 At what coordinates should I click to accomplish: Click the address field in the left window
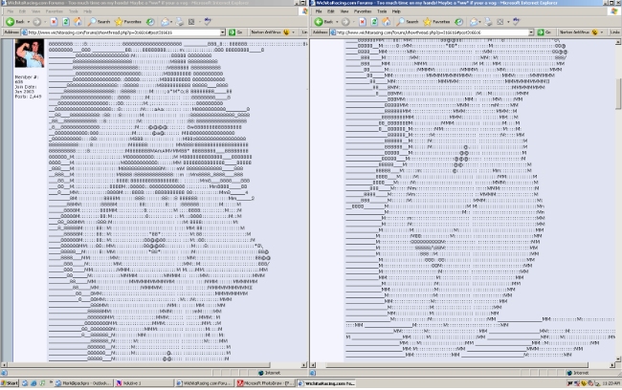pos(123,32)
